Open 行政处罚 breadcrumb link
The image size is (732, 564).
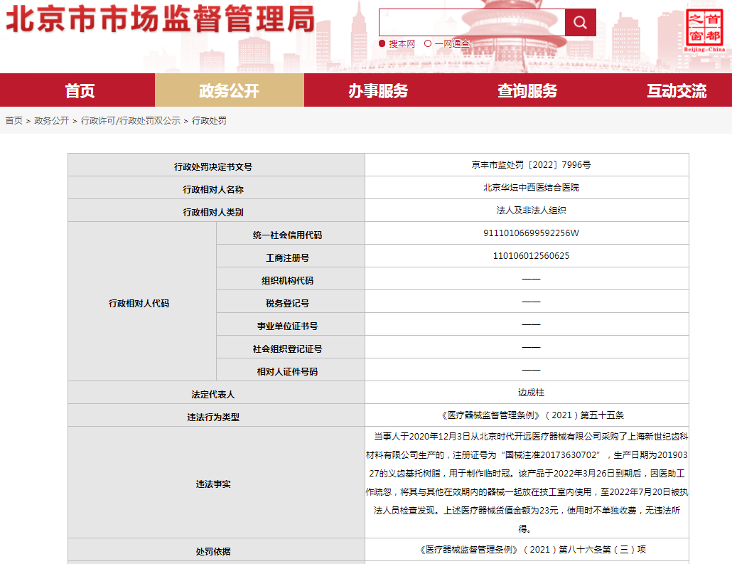[209, 121]
